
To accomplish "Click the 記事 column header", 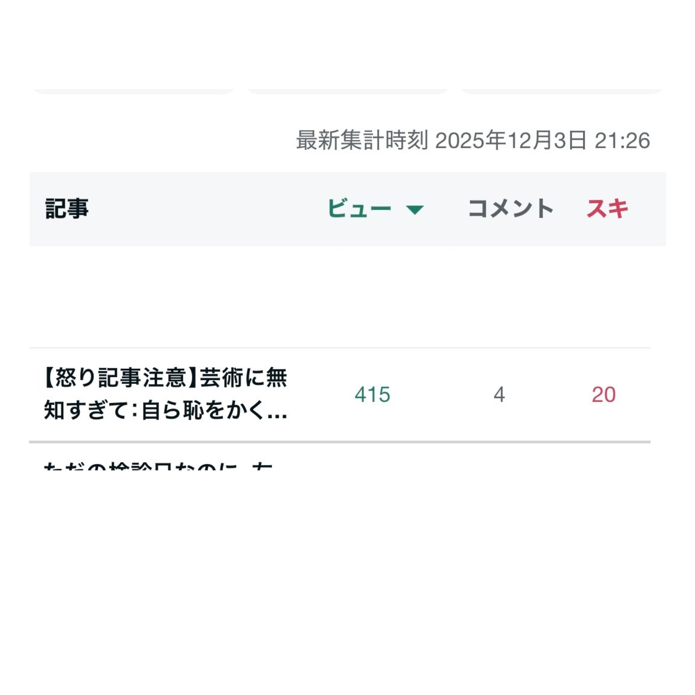I will [x=67, y=208].
